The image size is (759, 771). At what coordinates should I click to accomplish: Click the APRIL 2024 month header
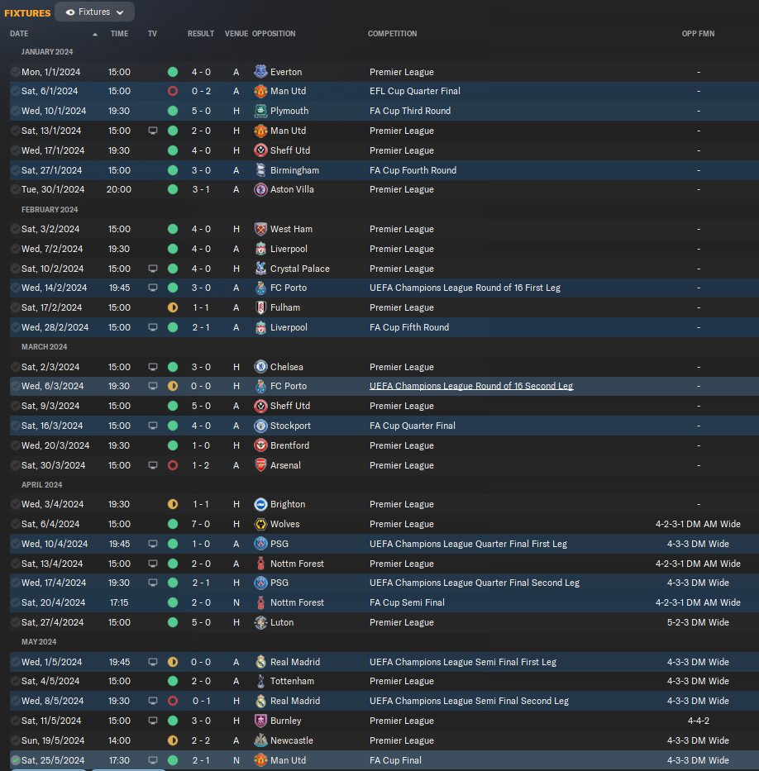[42, 485]
